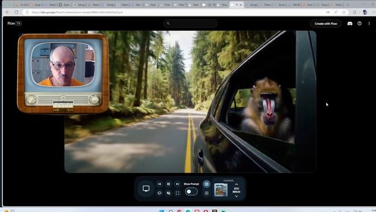Click the channel thumbnail image
The height and width of the screenshot is (212, 376).
tap(221, 190)
